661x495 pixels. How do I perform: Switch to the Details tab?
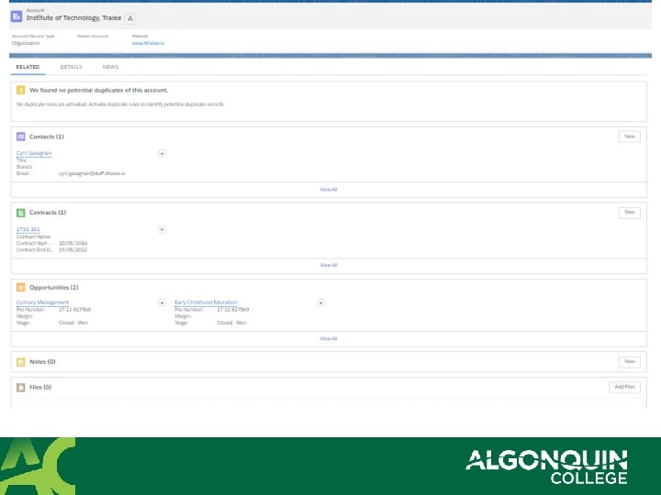(71, 67)
